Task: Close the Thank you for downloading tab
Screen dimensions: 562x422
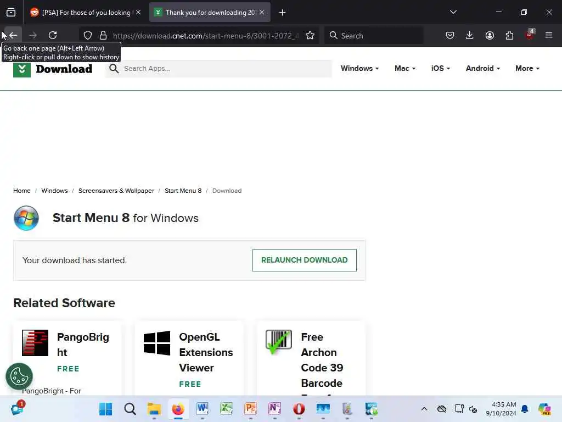Action: point(262,12)
